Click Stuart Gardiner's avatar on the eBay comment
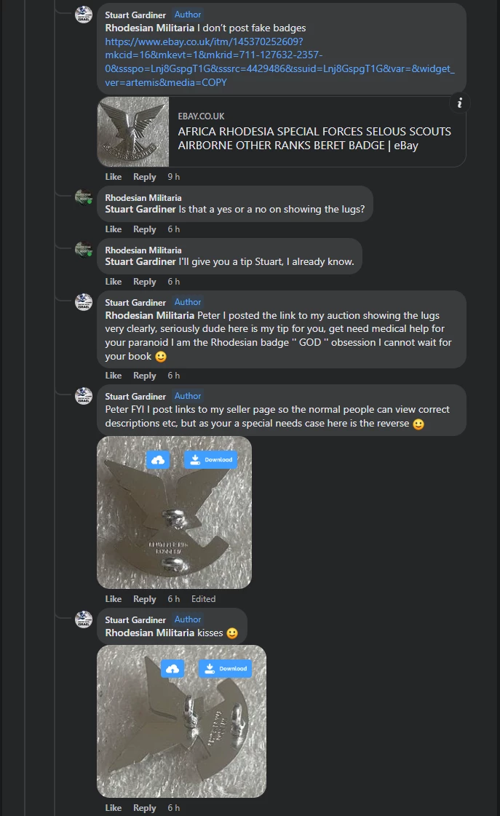The width and height of the screenshot is (500, 816). pos(84,15)
